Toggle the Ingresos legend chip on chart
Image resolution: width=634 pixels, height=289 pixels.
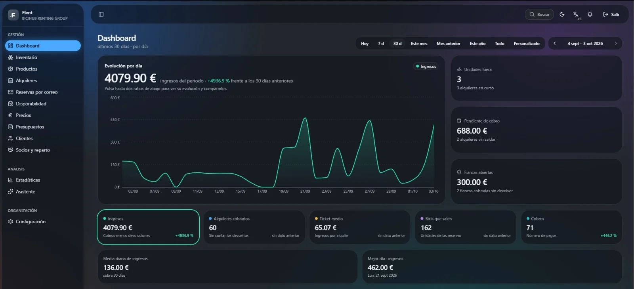coord(426,67)
